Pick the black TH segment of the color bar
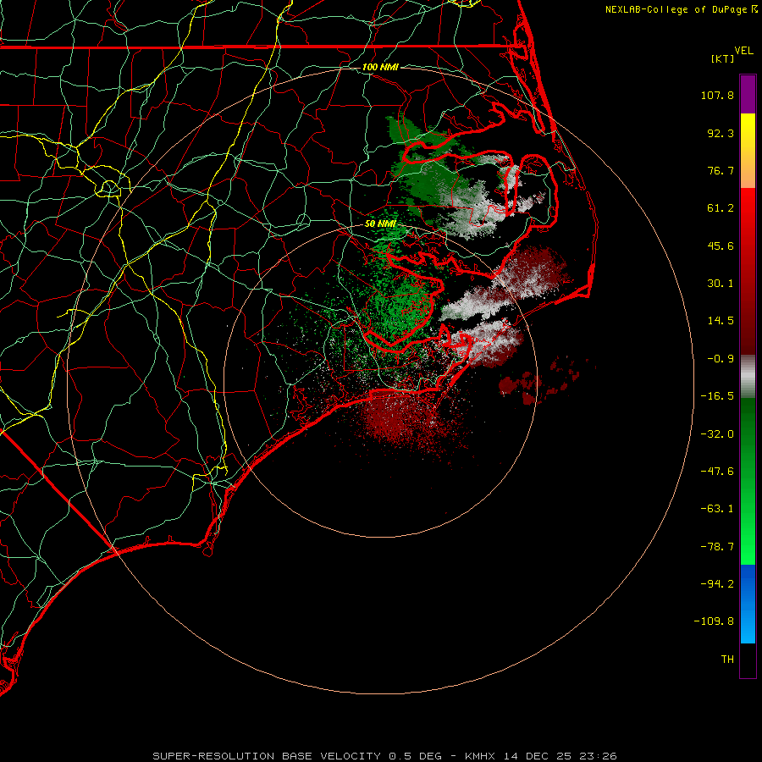762x762 pixels. click(748, 660)
